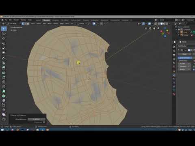Viewport: 195px width, 146px height.
Task: Open the Edit Mode dropdown
Action: click(x=13, y=24)
